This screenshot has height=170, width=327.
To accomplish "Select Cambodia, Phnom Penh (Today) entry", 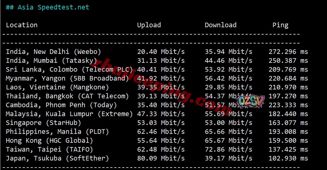I will click(61, 105).
